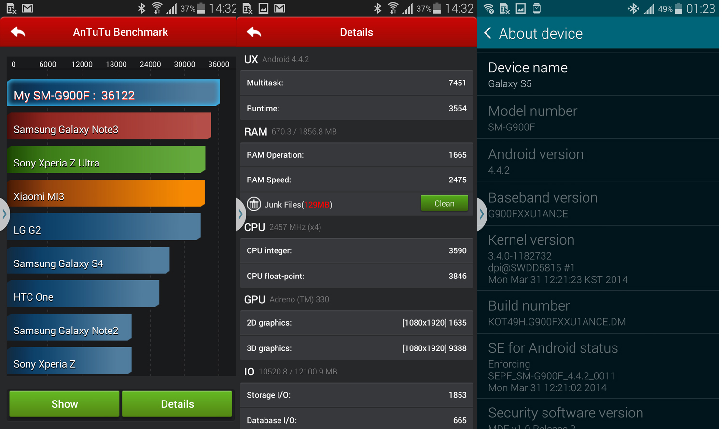Screen dimensions: 724x429
Task: Select the Xiaomi MI3 bar
Action: point(106,193)
